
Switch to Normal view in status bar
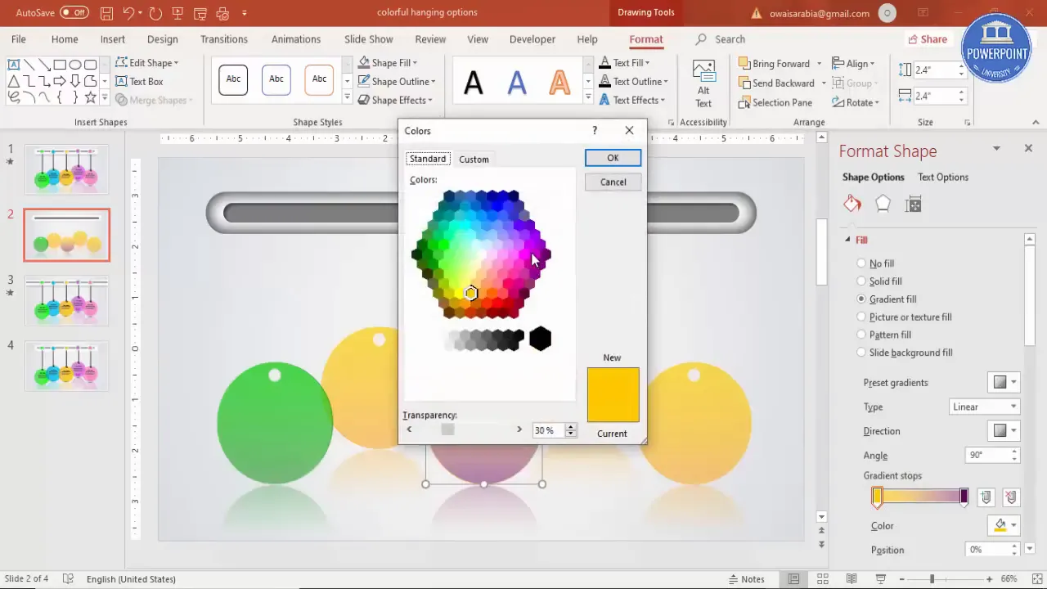pyautogui.click(x=793, y=579)
